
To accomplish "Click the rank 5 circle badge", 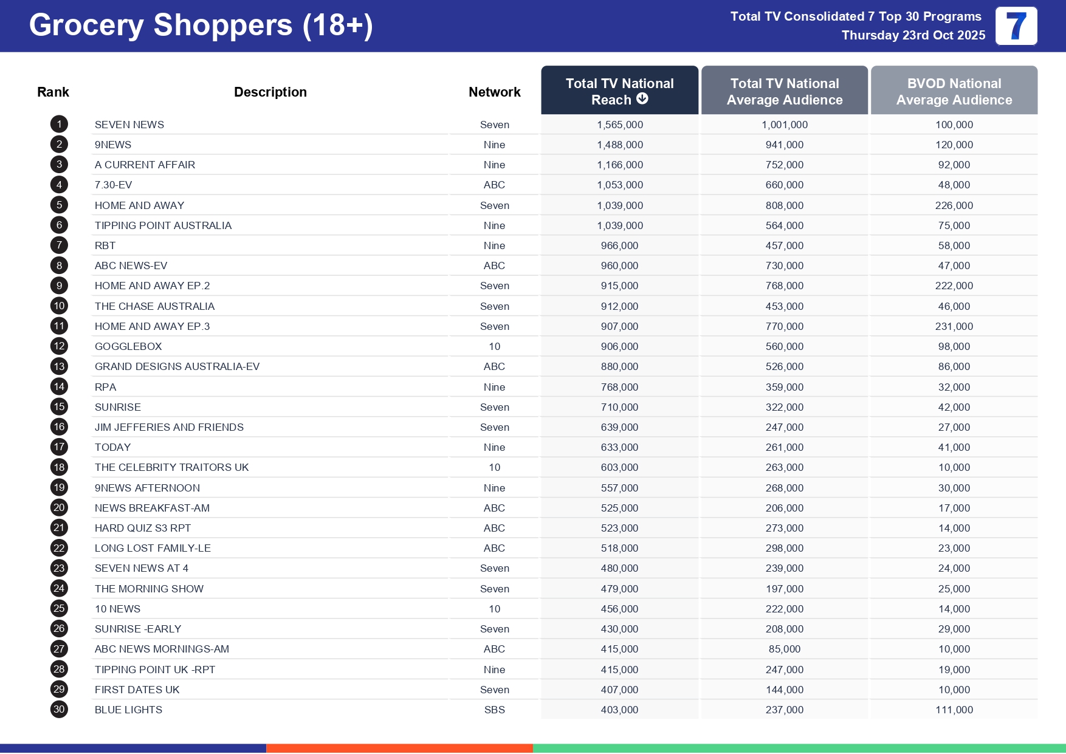I will pos(59,205).
